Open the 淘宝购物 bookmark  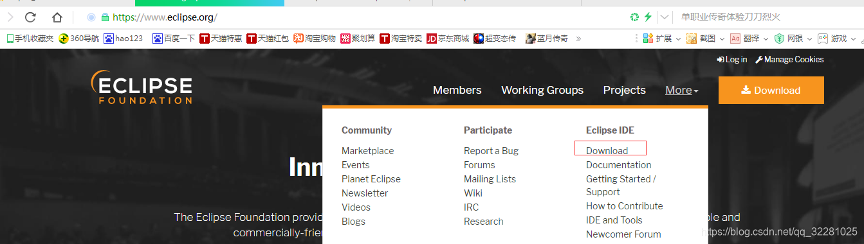(x=315, y=39)
